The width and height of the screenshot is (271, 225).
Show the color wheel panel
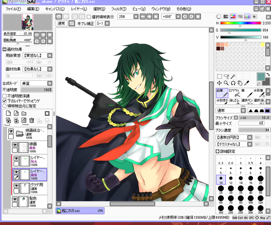219,17
